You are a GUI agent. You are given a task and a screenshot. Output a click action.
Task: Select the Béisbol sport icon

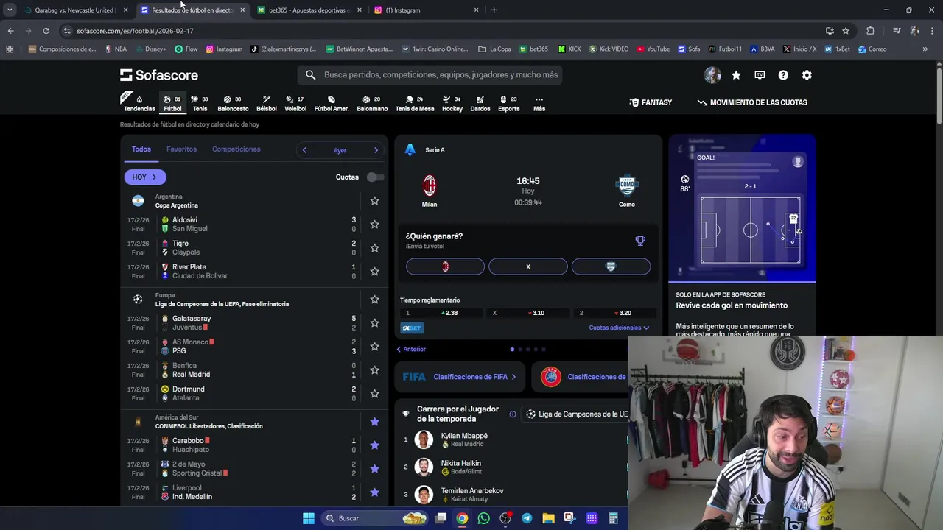click(267, 102)
